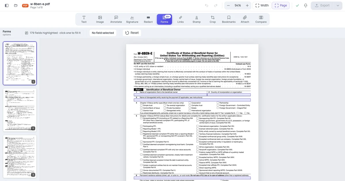Check Yes for hybrid treaty claim

238,113
